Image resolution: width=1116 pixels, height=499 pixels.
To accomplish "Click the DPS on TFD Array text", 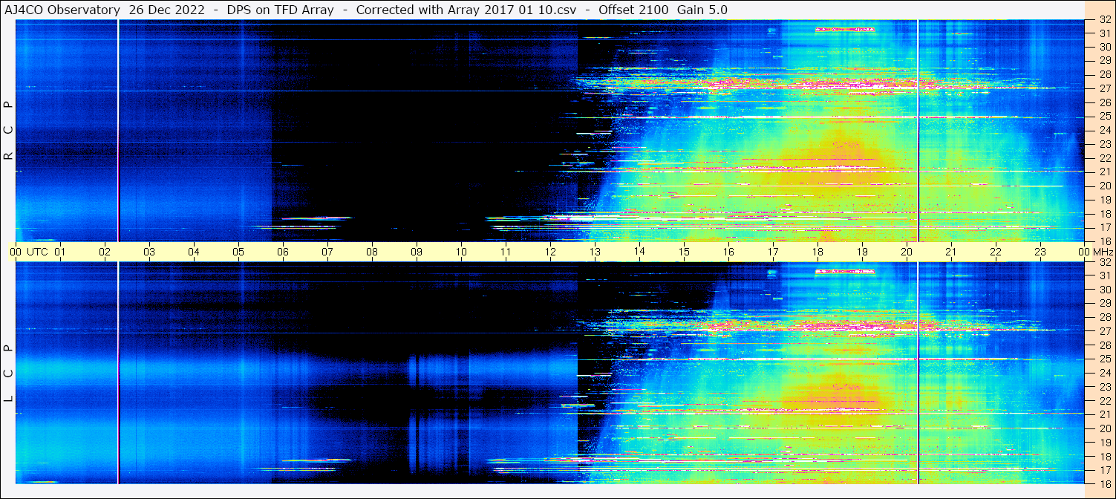I will click(279, 10).
